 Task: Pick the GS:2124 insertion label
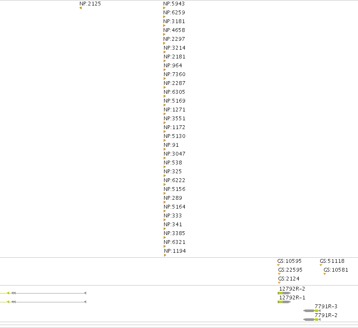coord(289,279)
